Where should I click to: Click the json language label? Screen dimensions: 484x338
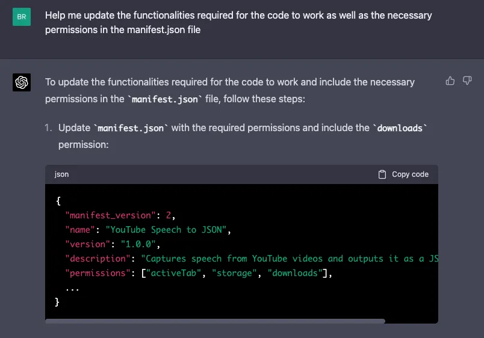61,174
